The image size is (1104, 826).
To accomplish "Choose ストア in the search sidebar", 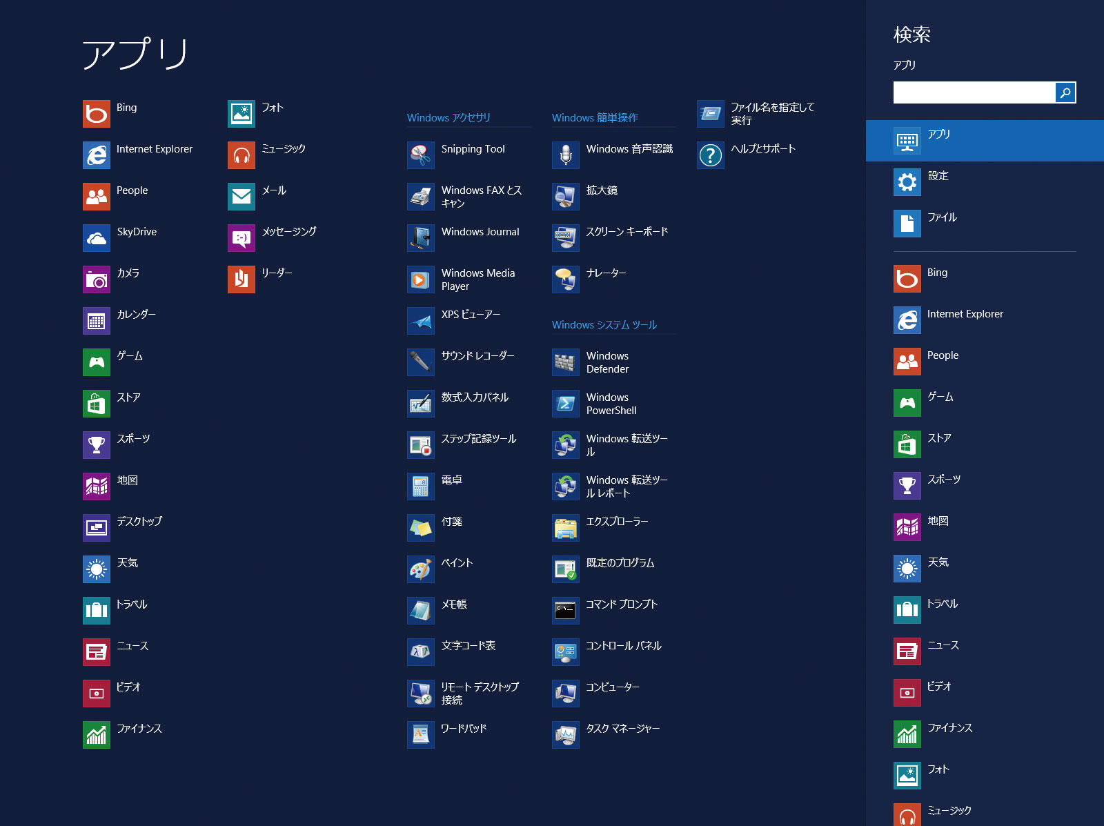I will [x=985, y=444].
